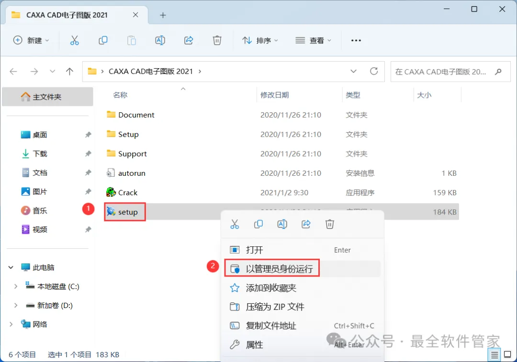517x362 pixels.
Task: Click the pin icon beside 下载
Action: click(x=88, y=154)
